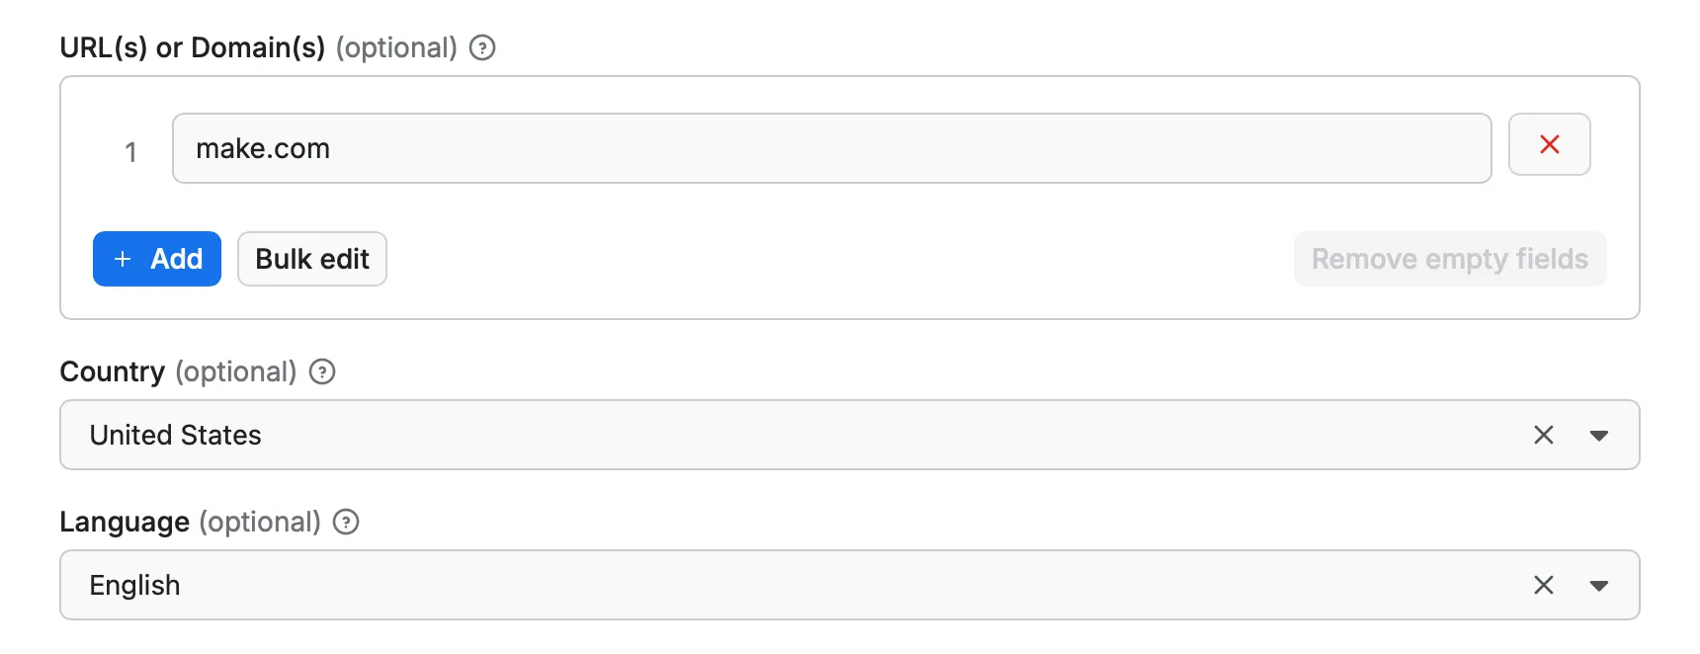Click the Add button text
This screenshot has width=1700, height=654.
176,259
